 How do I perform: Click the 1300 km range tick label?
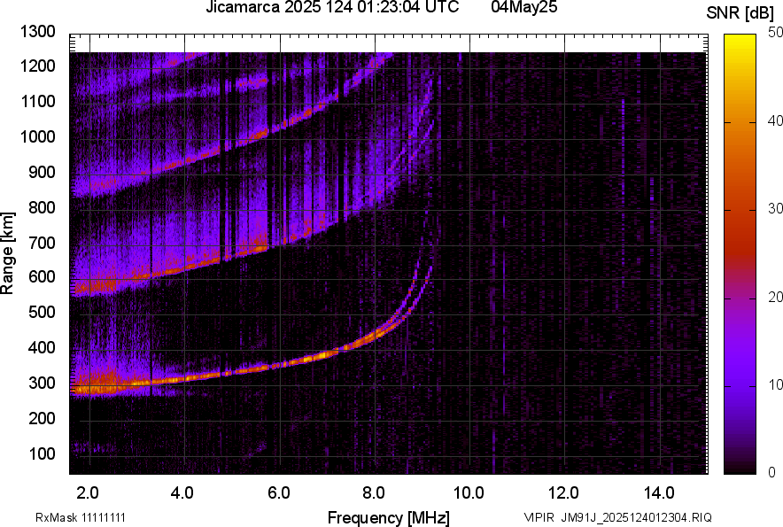[x=38, y=32]
